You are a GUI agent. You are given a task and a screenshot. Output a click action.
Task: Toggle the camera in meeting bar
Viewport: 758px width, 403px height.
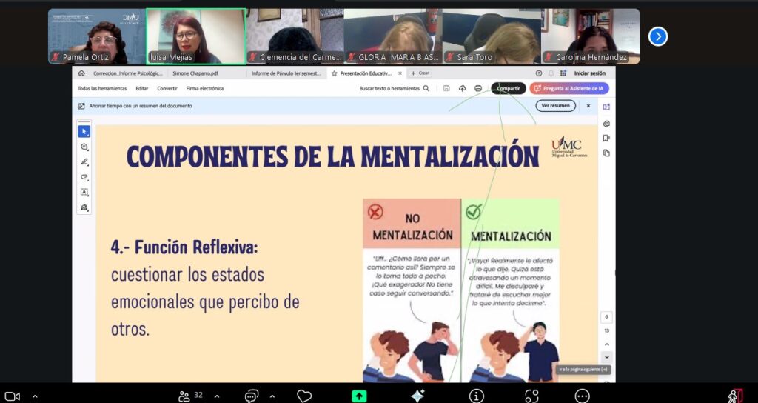pos(11,396)
